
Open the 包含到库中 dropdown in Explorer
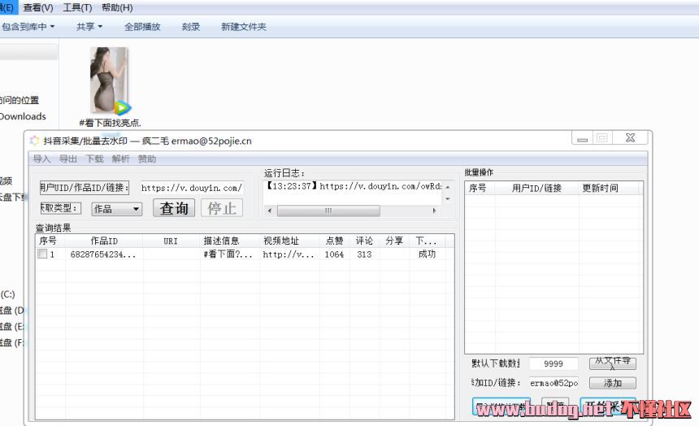[x=28, y=27]
